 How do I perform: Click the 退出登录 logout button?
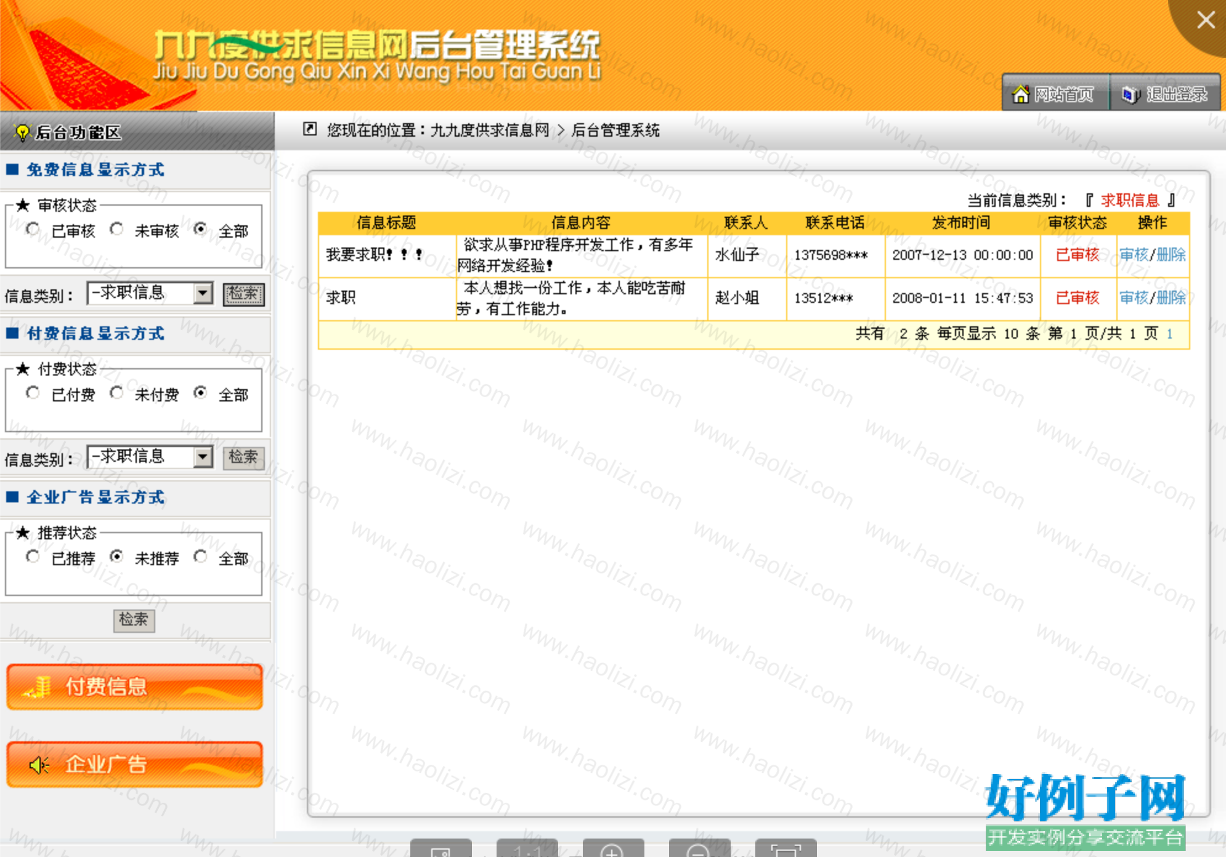1164,94
